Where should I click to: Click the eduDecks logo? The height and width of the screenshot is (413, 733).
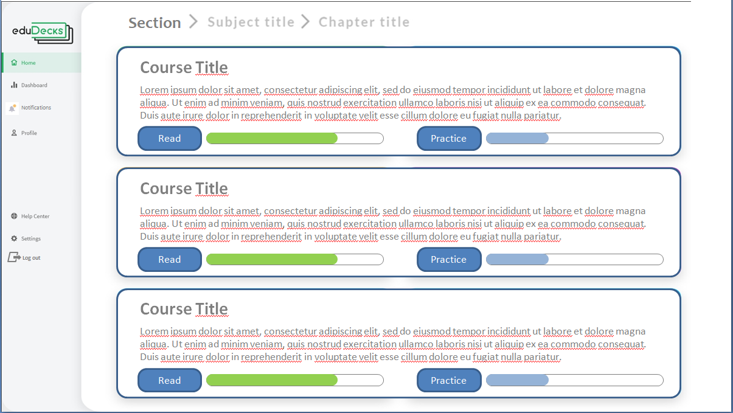coord(42,32)
